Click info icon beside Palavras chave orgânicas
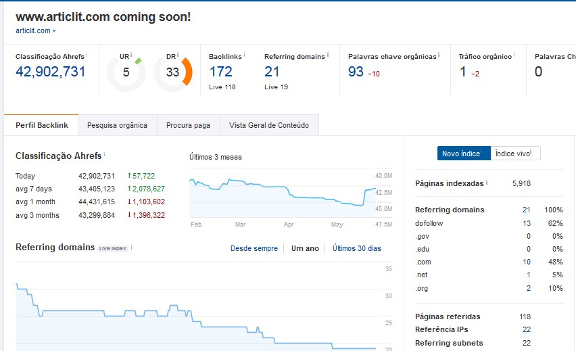Screen dimensions: 576x351 click(x=439, y=55)
